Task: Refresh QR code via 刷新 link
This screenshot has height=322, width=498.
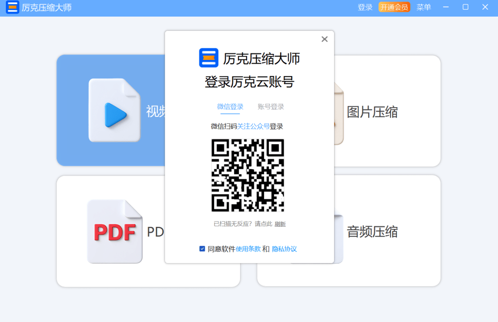Action: click(280, 224)
